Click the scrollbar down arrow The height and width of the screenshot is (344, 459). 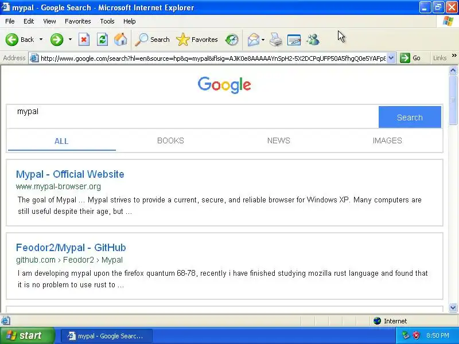click(x=453, y=307)
